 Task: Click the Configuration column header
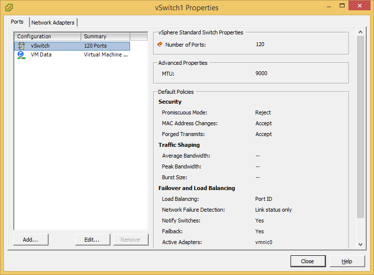[x=48, y=36]
